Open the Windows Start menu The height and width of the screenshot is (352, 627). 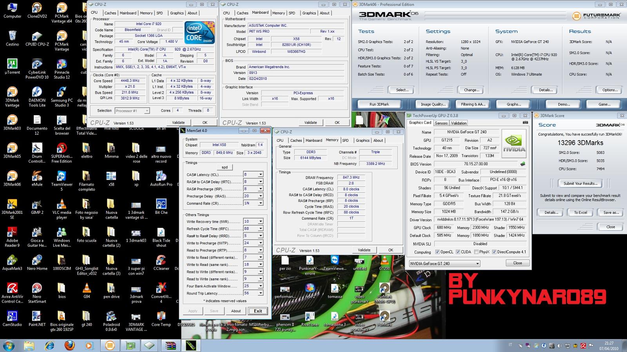click(9, 345)
